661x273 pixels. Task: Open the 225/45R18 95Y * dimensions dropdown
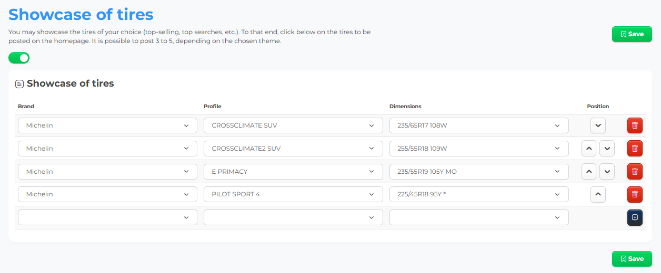(x=479, y=194)
